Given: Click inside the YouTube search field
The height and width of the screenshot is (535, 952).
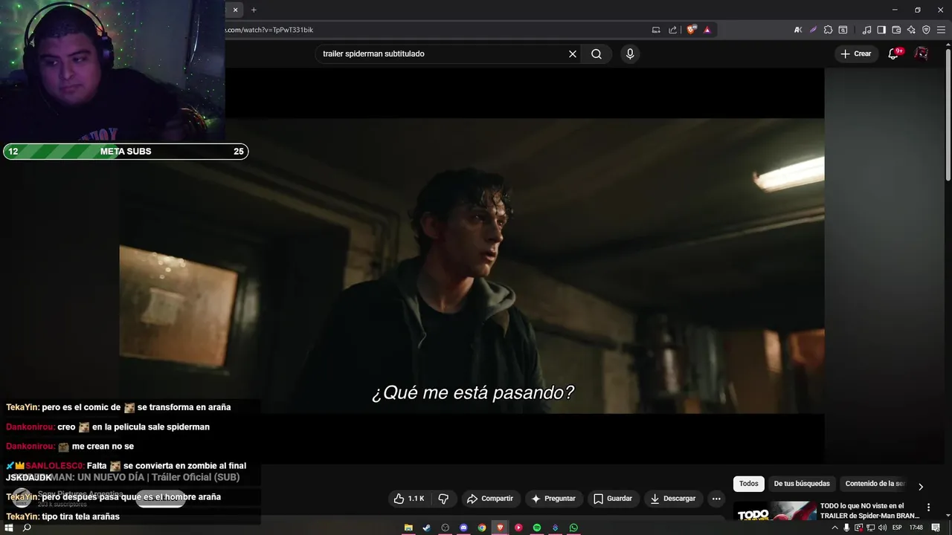Looking at the screenshot, I should (443, 53).
